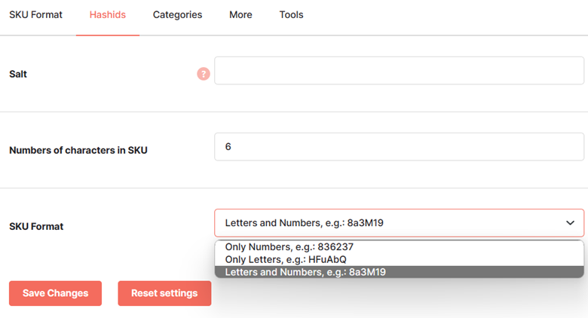Click the SKU Format dropdown chevron arrow

click(570, 223)
